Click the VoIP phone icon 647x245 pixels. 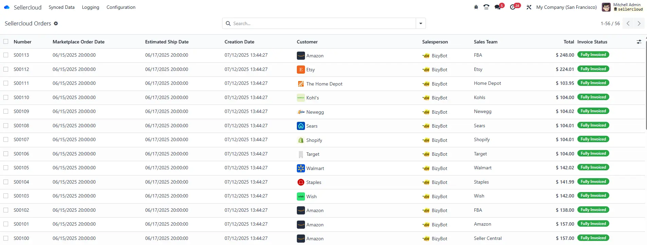tap(486, 7)
